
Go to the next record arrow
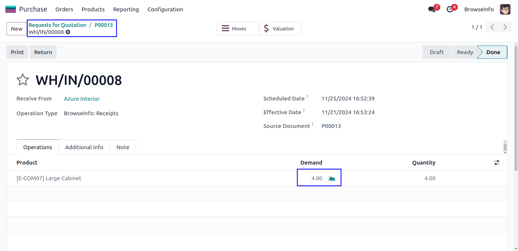coord(505,27)
